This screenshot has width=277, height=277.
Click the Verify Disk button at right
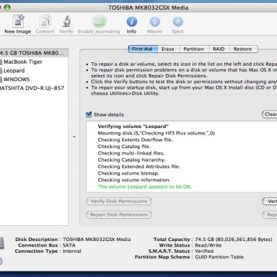tap(269, 202)
